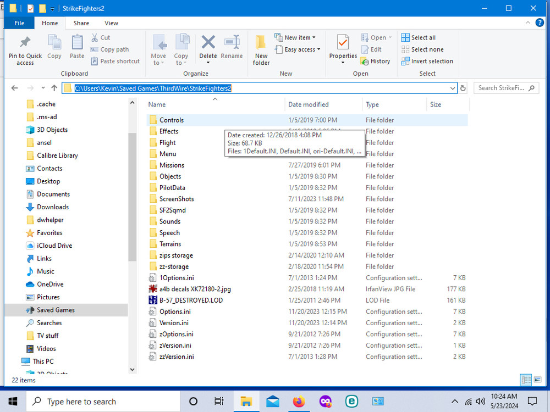Click the Delete icon in Organize group
This screenshot has width=550, height=412.
[x=208, y=42]
